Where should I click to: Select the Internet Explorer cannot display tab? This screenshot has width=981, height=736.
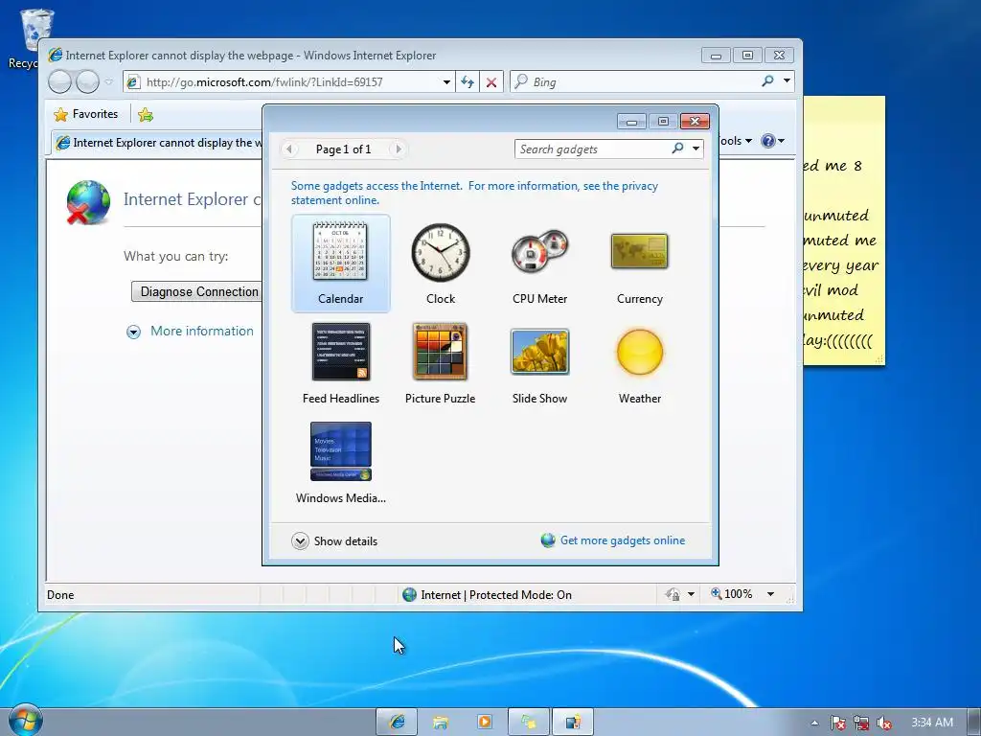point(158,143)
